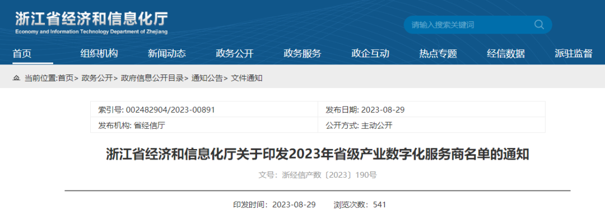The height and width of the screenshot is (223, 605).
Task: Click the 浏览次数: 541 text
Action: tap(360, 205)
